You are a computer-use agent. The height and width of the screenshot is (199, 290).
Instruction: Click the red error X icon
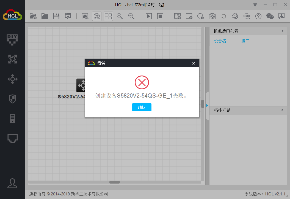coord(142,82)
